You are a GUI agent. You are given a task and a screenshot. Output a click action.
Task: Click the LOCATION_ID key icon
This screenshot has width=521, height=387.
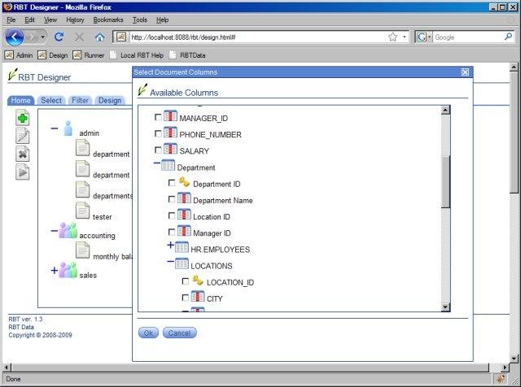click(x=198, y=280)
